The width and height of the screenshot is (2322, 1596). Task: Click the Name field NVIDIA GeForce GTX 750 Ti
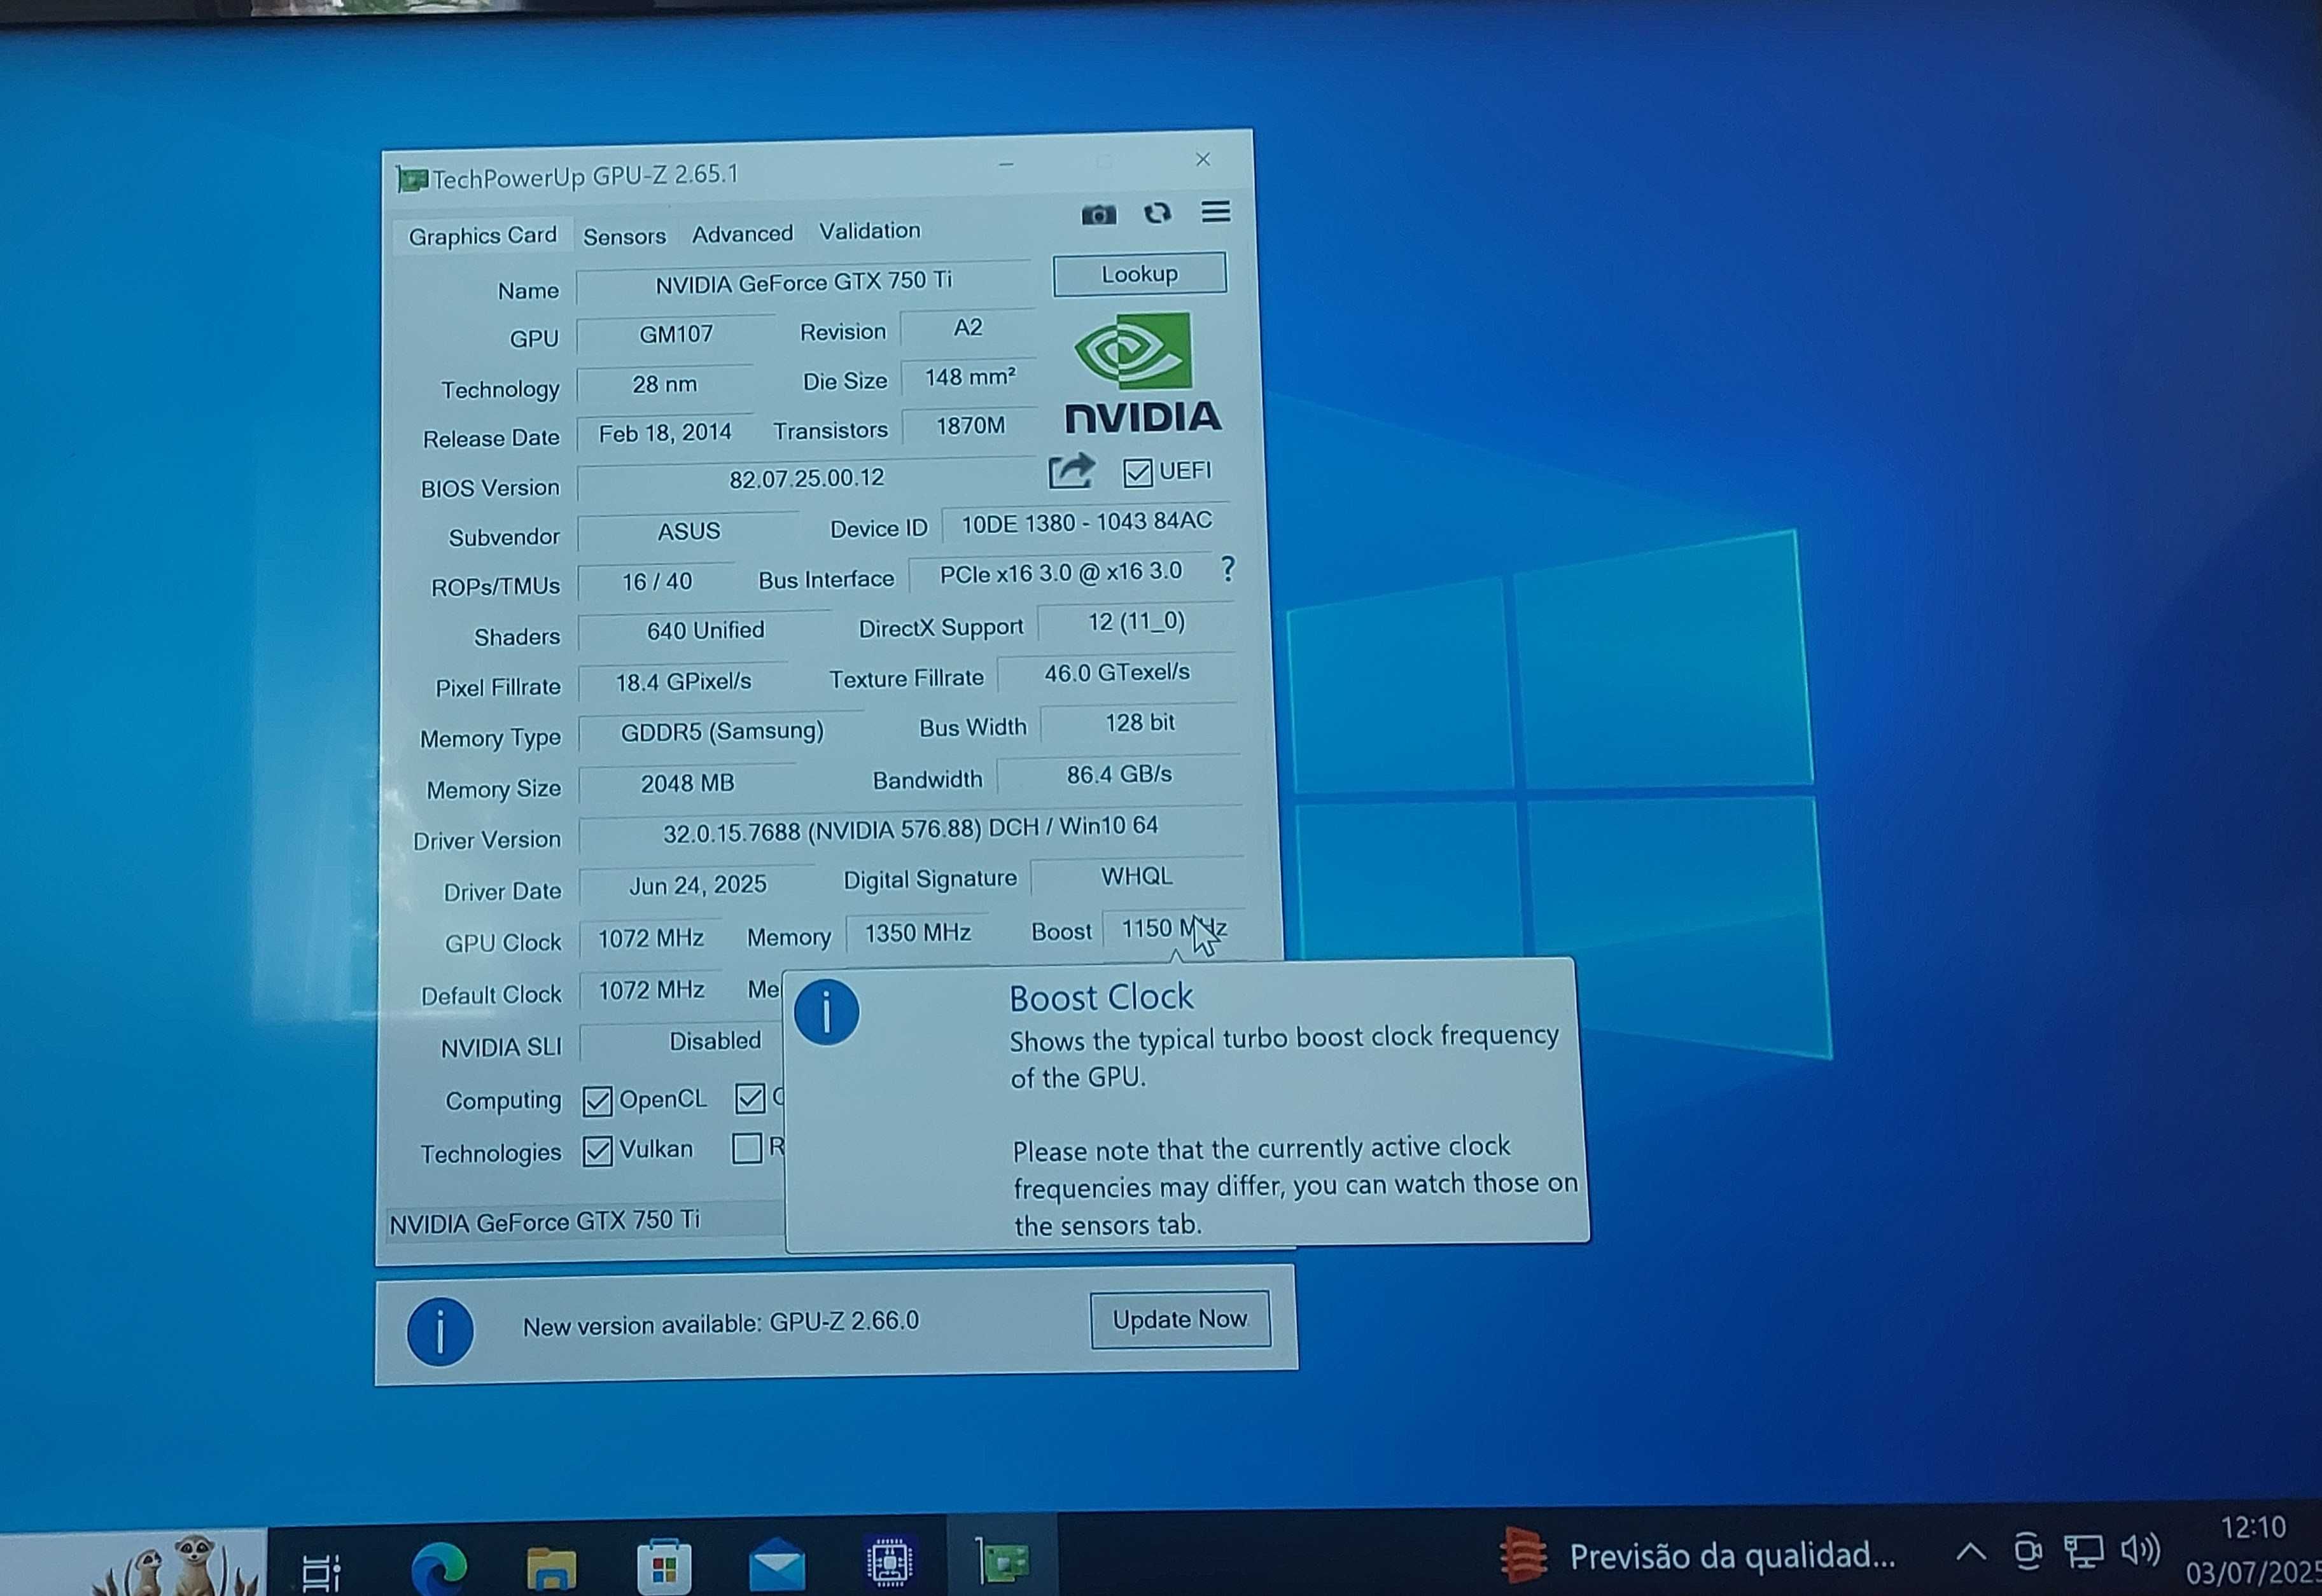coord(803,283)
